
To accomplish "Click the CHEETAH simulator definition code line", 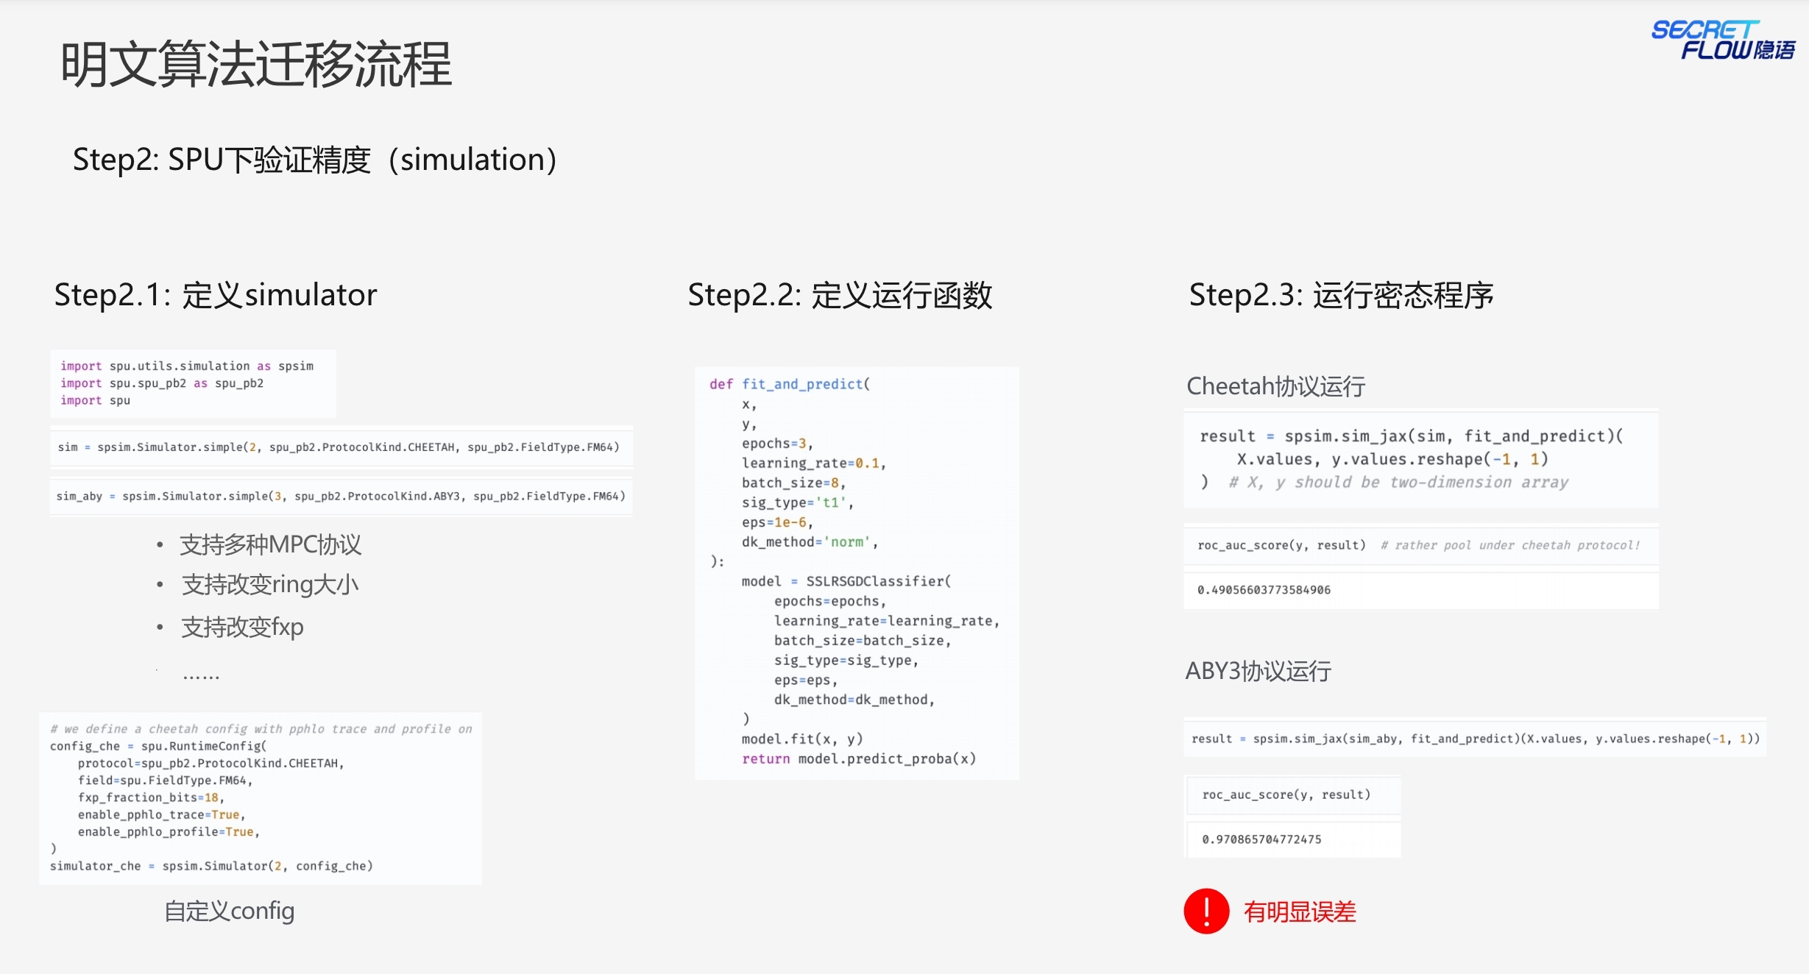I will [x=339, y=447].
